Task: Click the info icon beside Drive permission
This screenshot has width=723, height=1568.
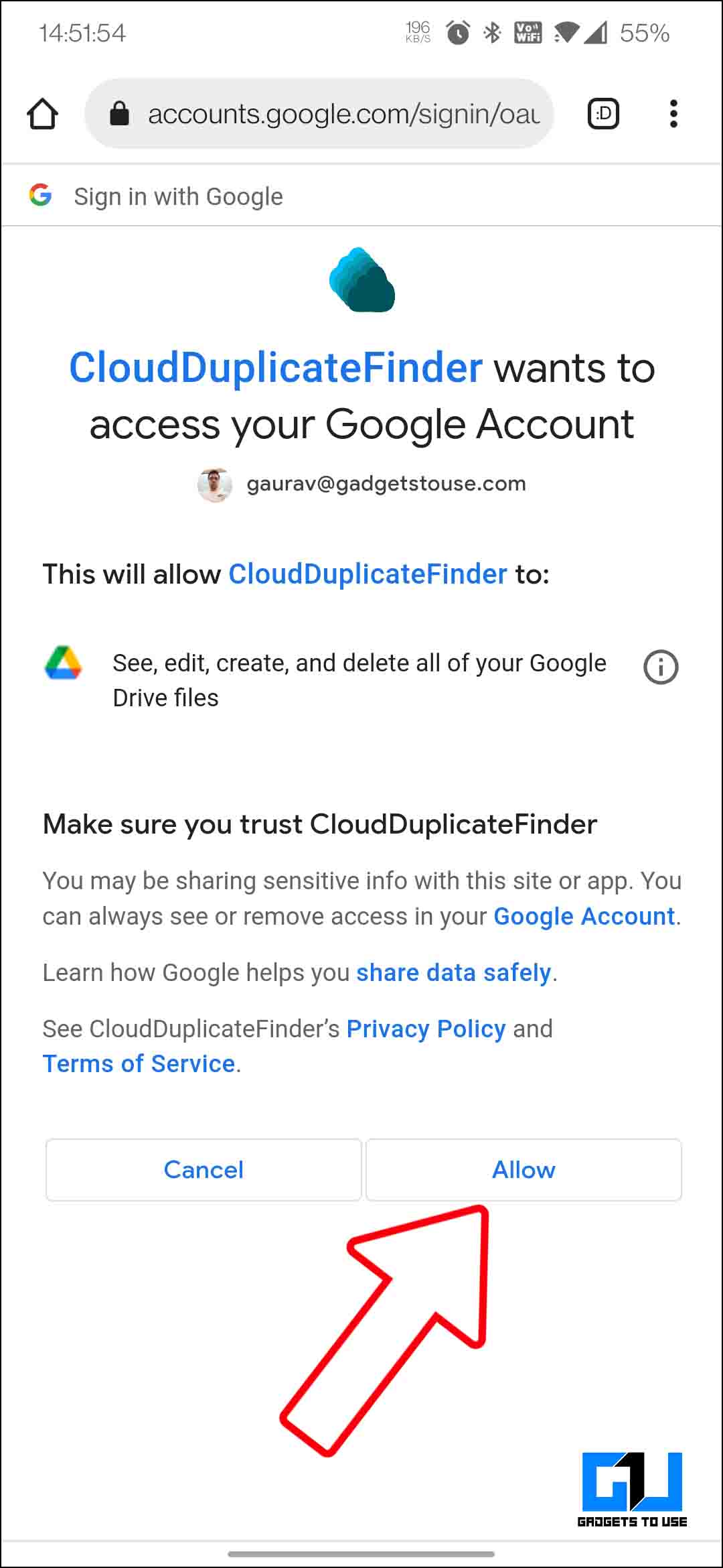Action: pos(659,667)
